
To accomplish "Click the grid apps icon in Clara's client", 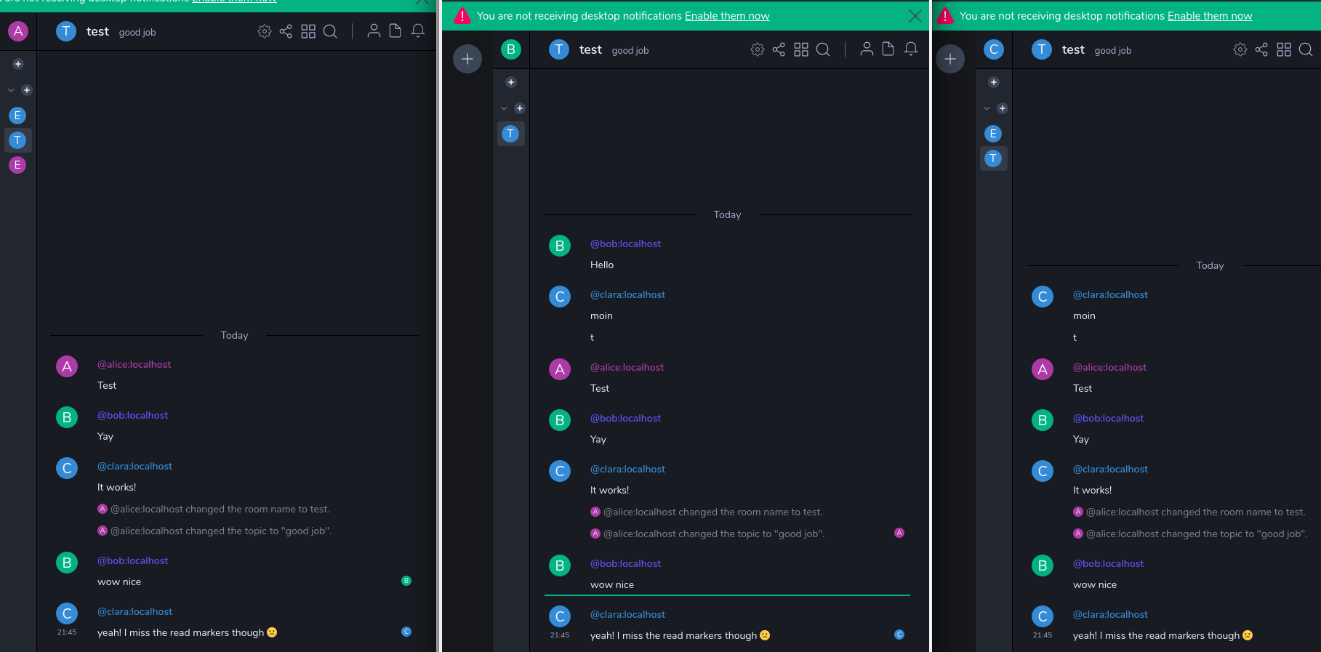I will pyautogui.click(x=1284, y=49).
